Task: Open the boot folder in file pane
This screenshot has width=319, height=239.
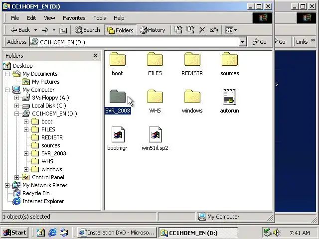Action: [x=118, y=59]
